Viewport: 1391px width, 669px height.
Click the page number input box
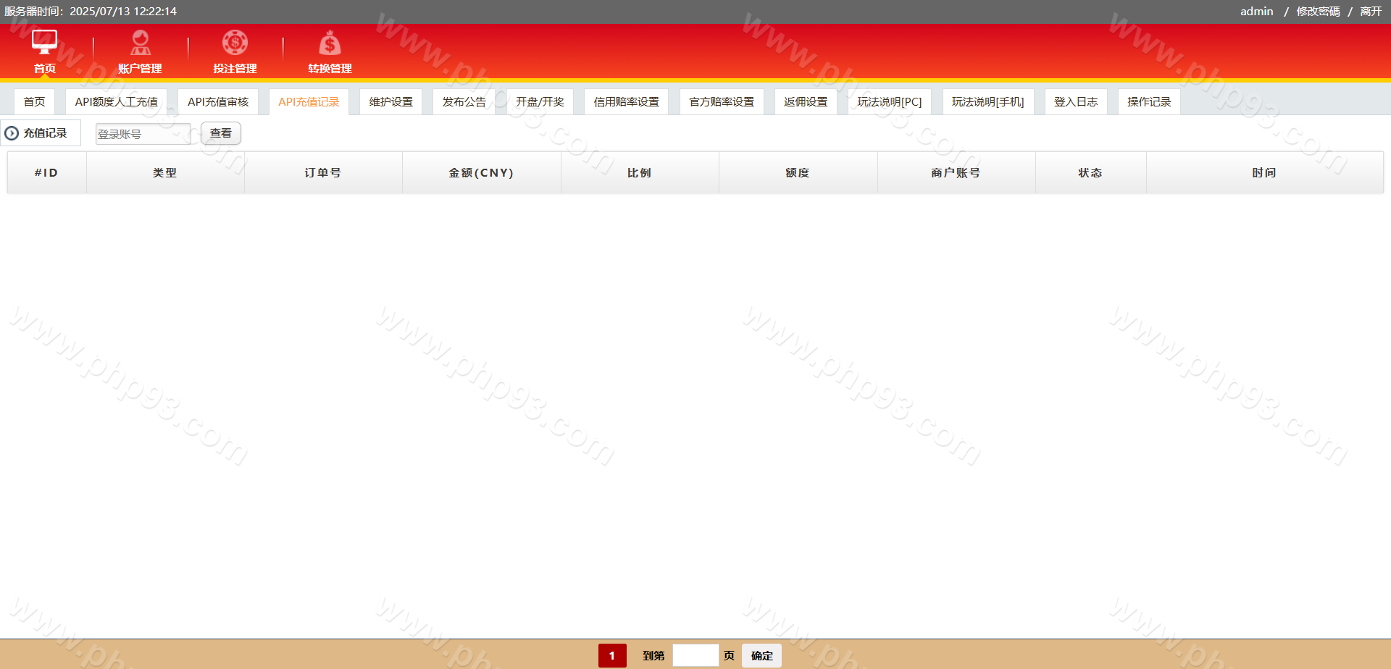[x=695, y=656]
